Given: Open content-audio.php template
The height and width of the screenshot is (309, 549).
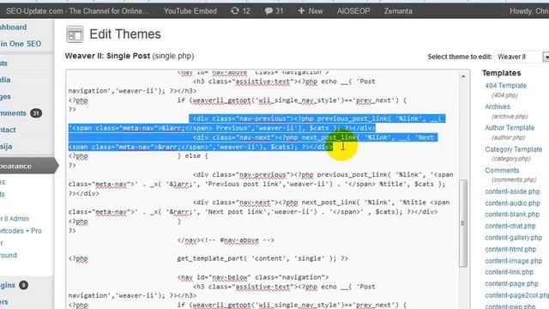Looking at the screenshot, I should 513,203.
